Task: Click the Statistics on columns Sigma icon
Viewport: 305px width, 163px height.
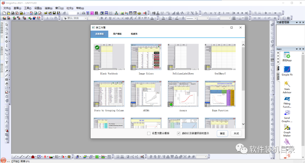Action: 154,13
